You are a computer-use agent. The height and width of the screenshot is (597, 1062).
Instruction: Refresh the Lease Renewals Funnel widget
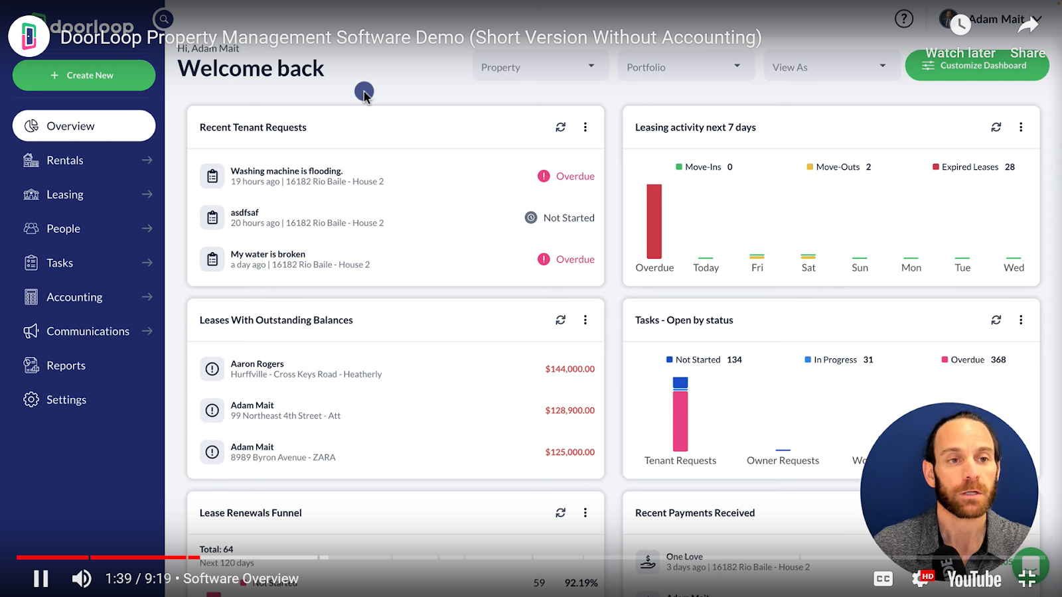561,513
